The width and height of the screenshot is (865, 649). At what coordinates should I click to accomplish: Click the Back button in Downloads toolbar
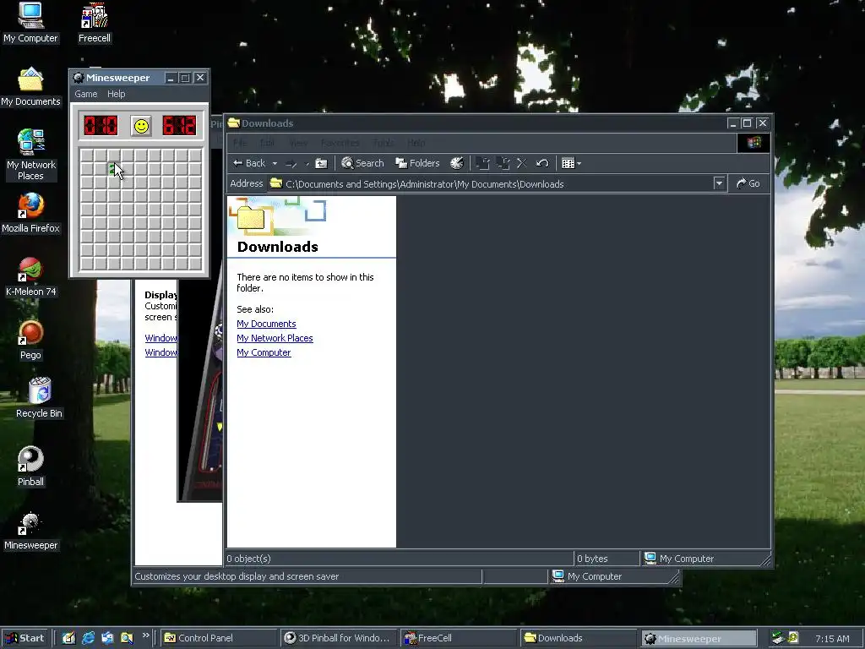pyautogui.click(x=249, y=163)
